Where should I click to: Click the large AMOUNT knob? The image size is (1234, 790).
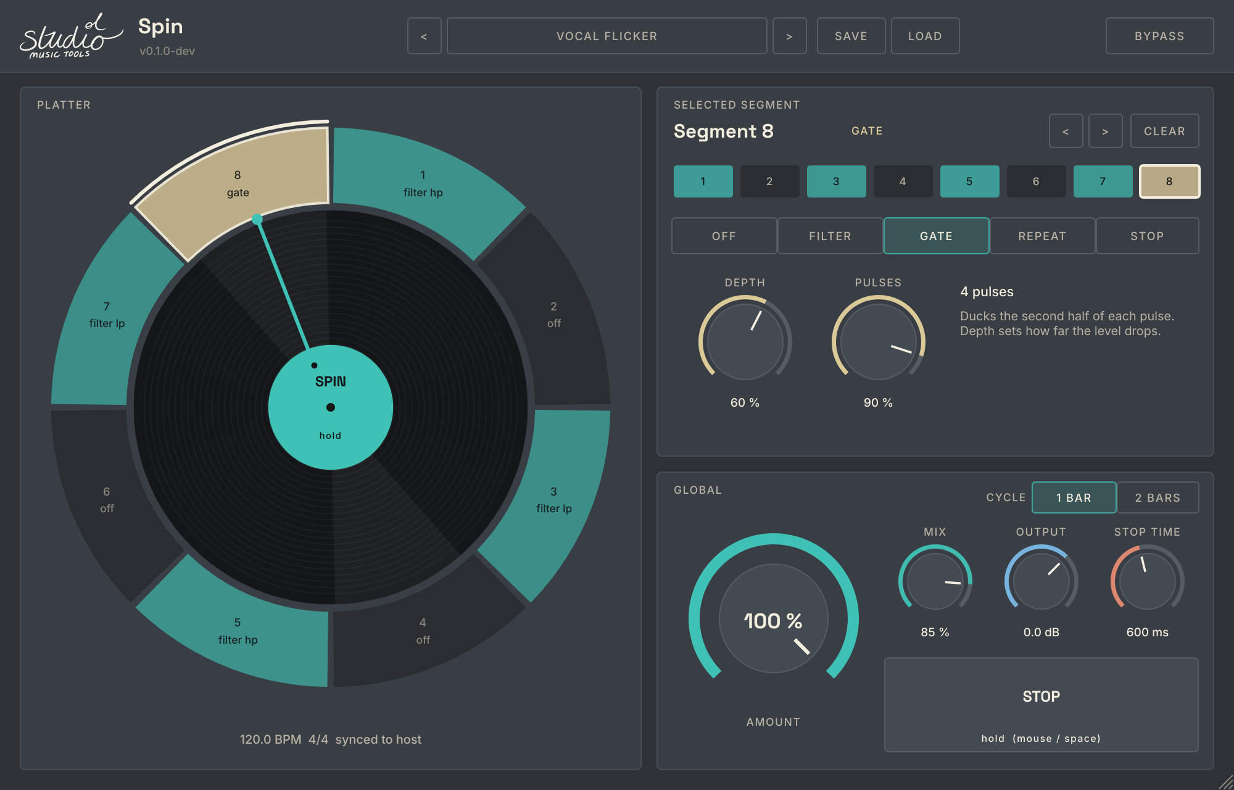tap(773, 618)
